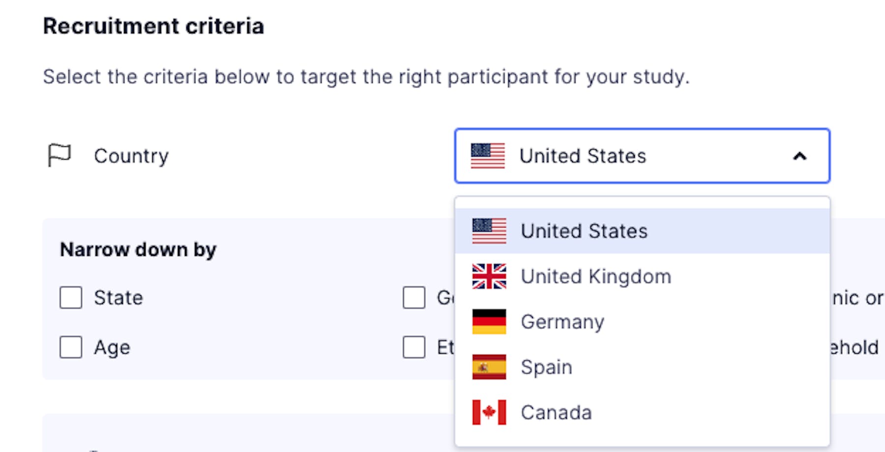Select United Kingdom from country list
The width and height of the screenshot is (885, 452).
tap(643, 276)
